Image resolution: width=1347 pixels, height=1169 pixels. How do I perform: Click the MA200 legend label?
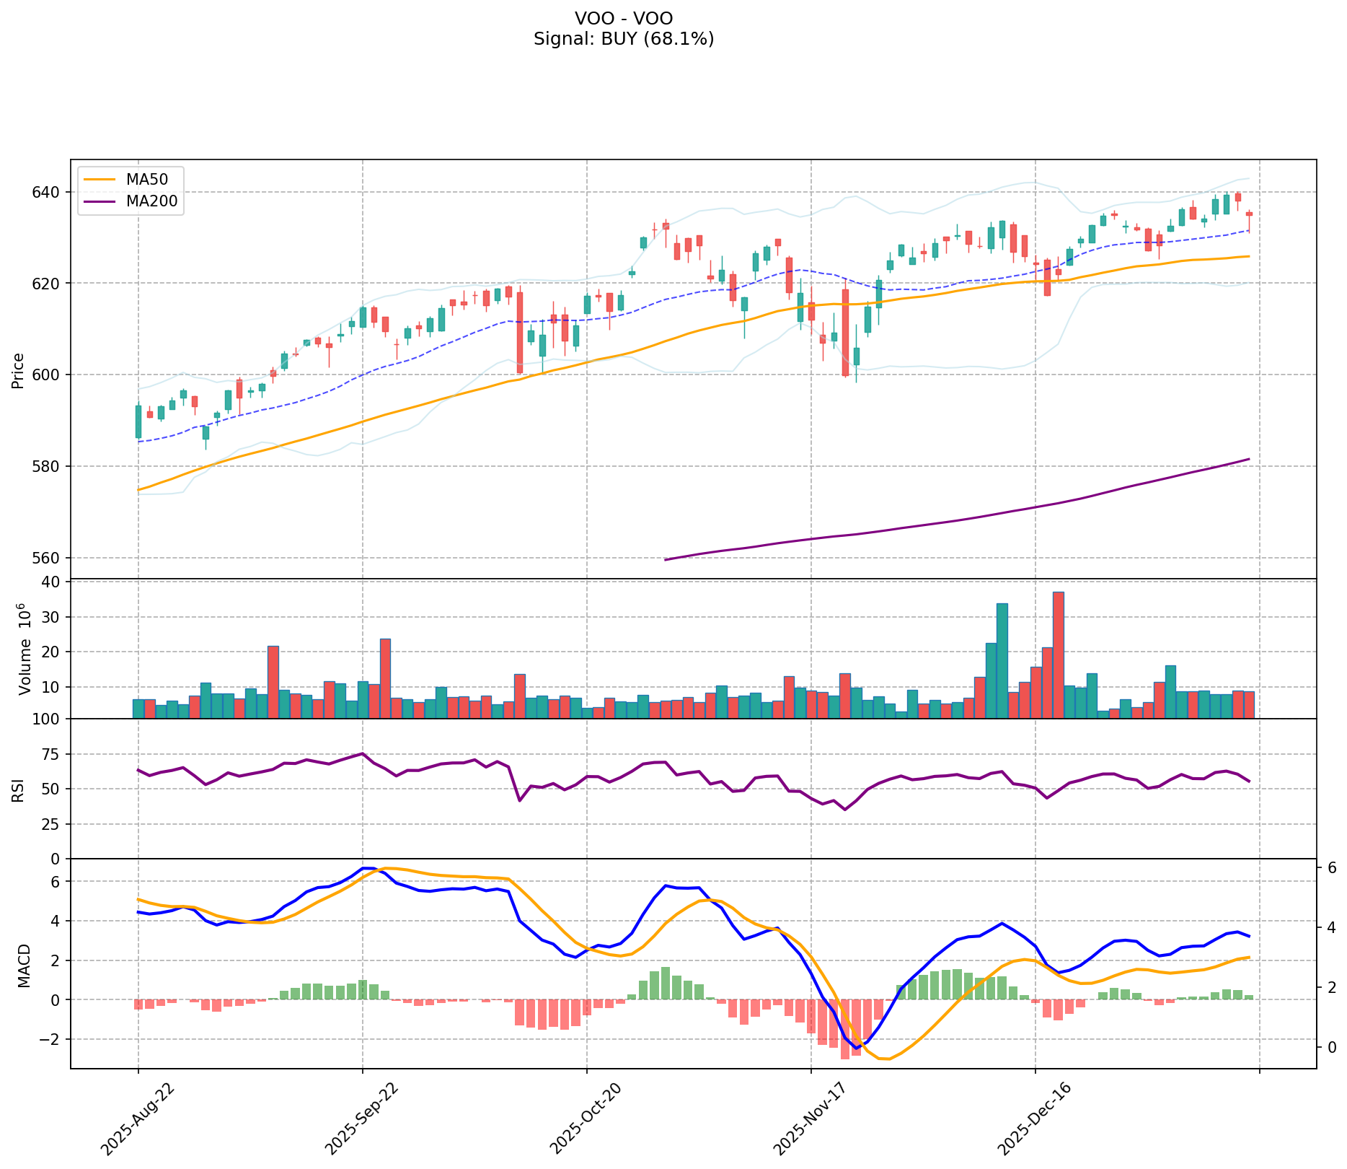click(x=151, y=202)
